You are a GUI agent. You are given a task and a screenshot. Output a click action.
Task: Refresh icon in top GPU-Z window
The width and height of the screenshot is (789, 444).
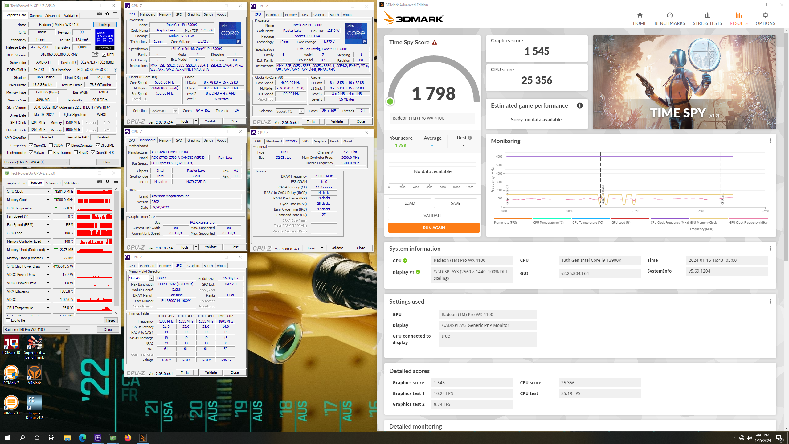tap(107, 14)
